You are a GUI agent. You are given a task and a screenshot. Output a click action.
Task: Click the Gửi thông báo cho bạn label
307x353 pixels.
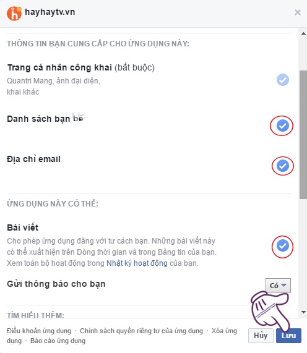[x=56, y=284]
